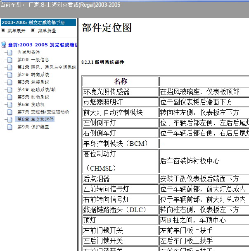This screenshot has width=249, height=251.
Task: Click page icon next to 第1章 暖风
Action: click(x=10, y=67)
